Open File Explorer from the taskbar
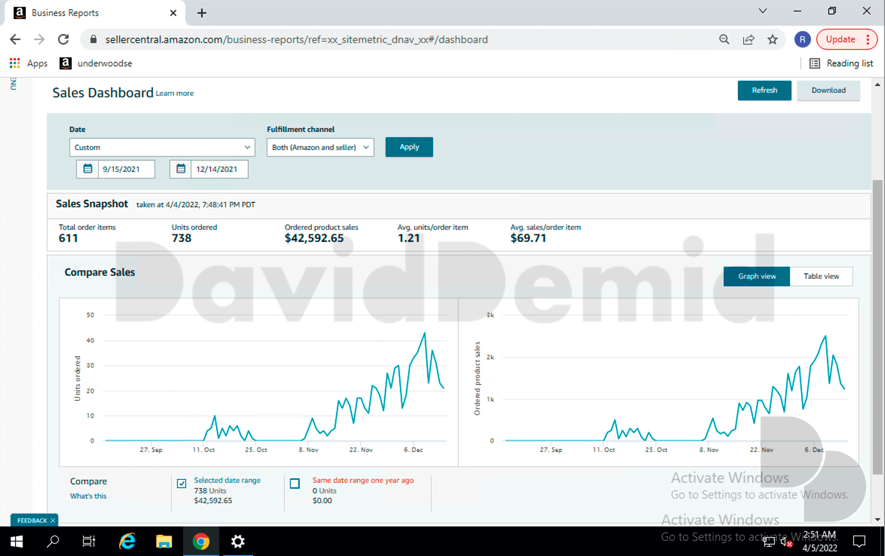This screenshot has height=556, width=885. [x=164, y=542]
